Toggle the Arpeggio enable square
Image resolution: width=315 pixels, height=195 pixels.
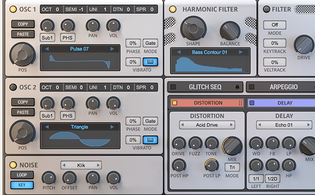coord(251,87)
